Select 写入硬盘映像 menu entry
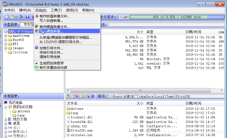This screenshot has height=138, width=227. 67,31
